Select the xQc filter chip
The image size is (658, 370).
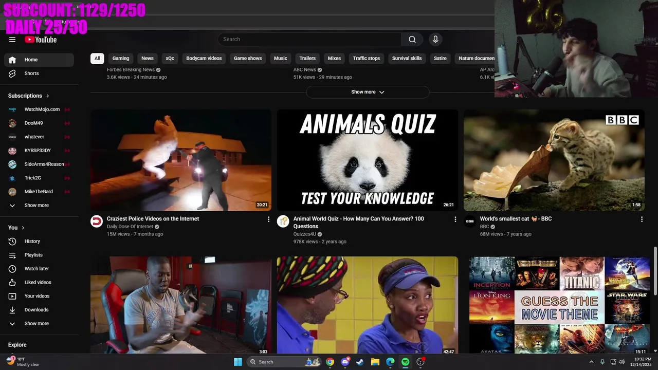tap(170, 58)
